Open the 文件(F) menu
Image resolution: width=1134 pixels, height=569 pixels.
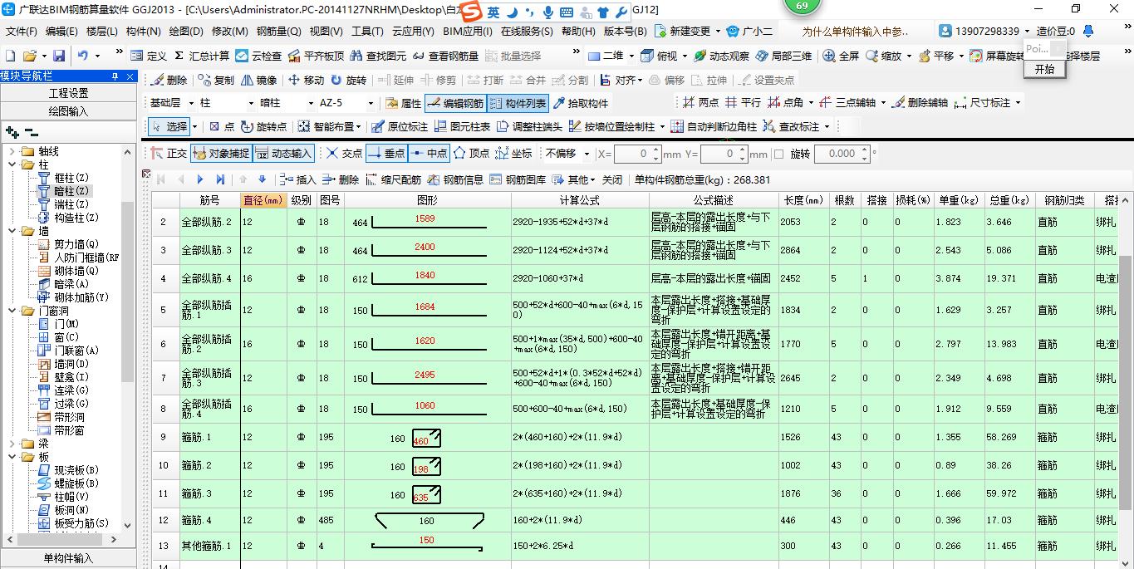click(x=21, y=32)
